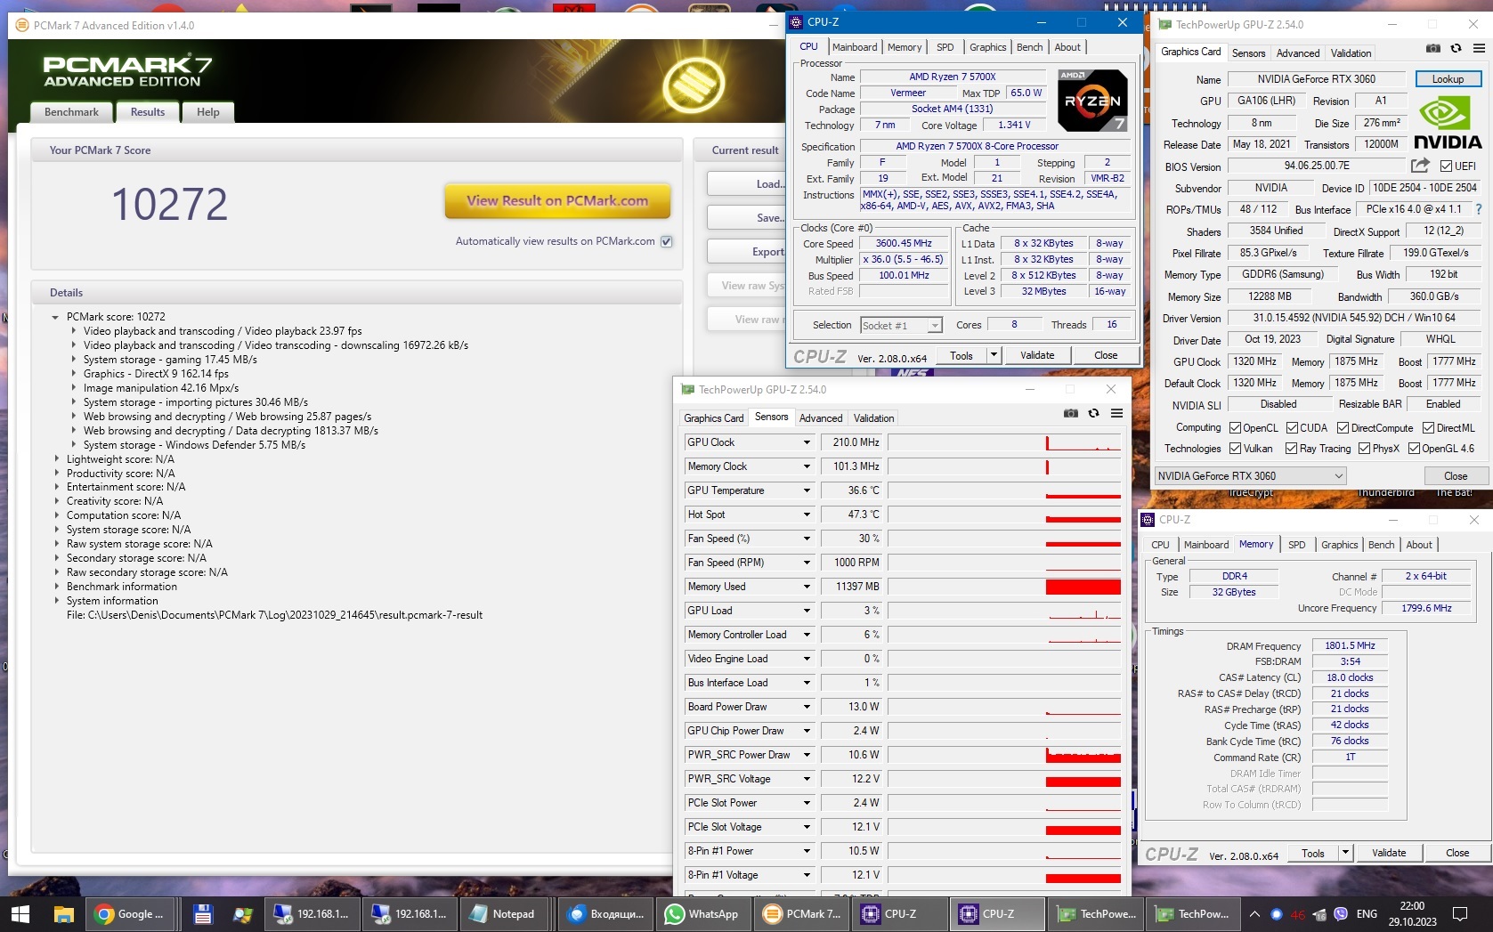Switch to first CPU-Z taskbar item

click(899, 913)
